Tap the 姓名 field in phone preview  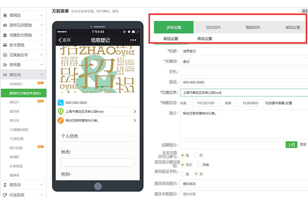98,162
